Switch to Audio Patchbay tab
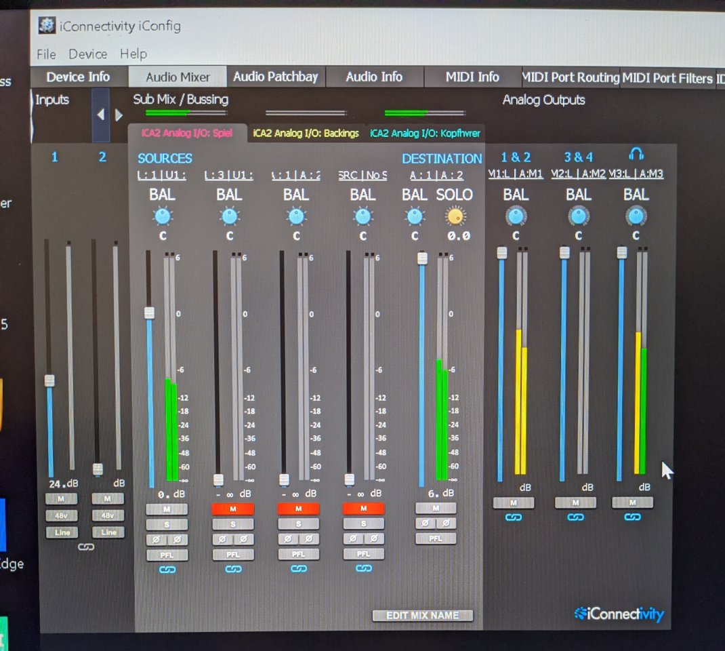 pos(276,77)
